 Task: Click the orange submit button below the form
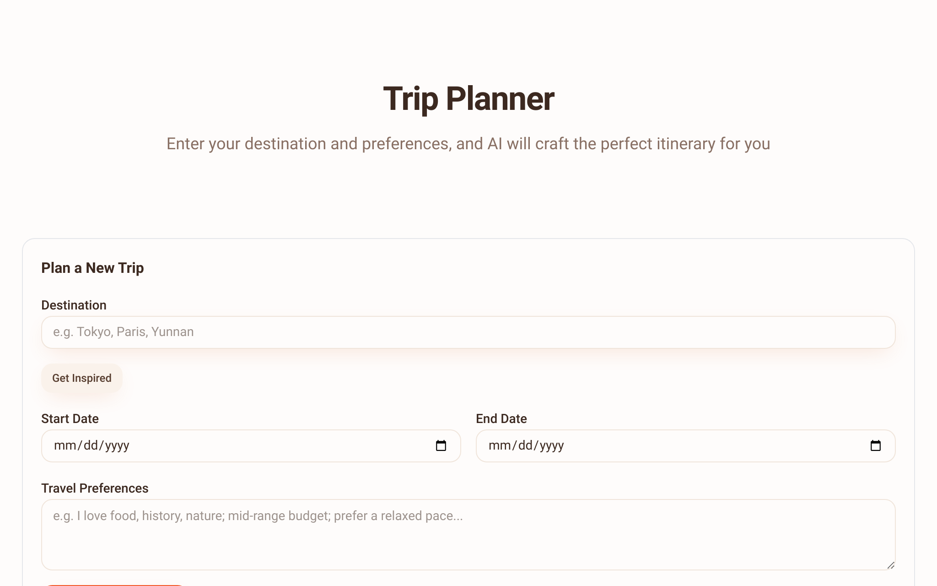click(x=114, y=585)
